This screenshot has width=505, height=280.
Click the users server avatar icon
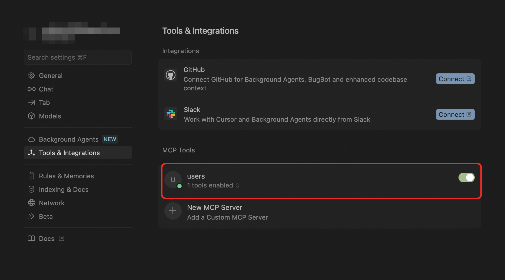point(173,180)
